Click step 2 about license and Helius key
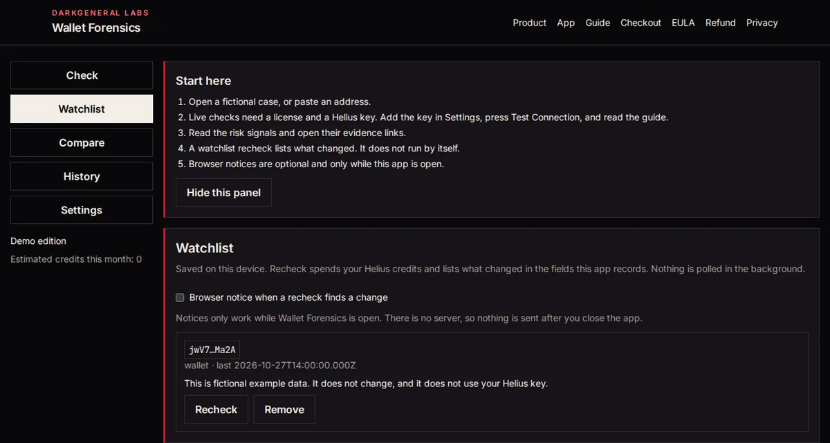The image size is (830, 443). coord(428,117)
